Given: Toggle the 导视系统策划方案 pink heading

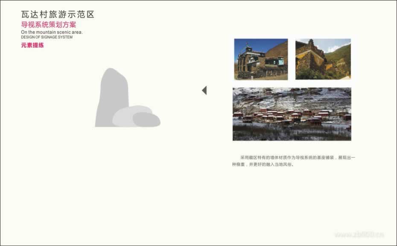Looking at the screenshot, I should tap(50, 23).
